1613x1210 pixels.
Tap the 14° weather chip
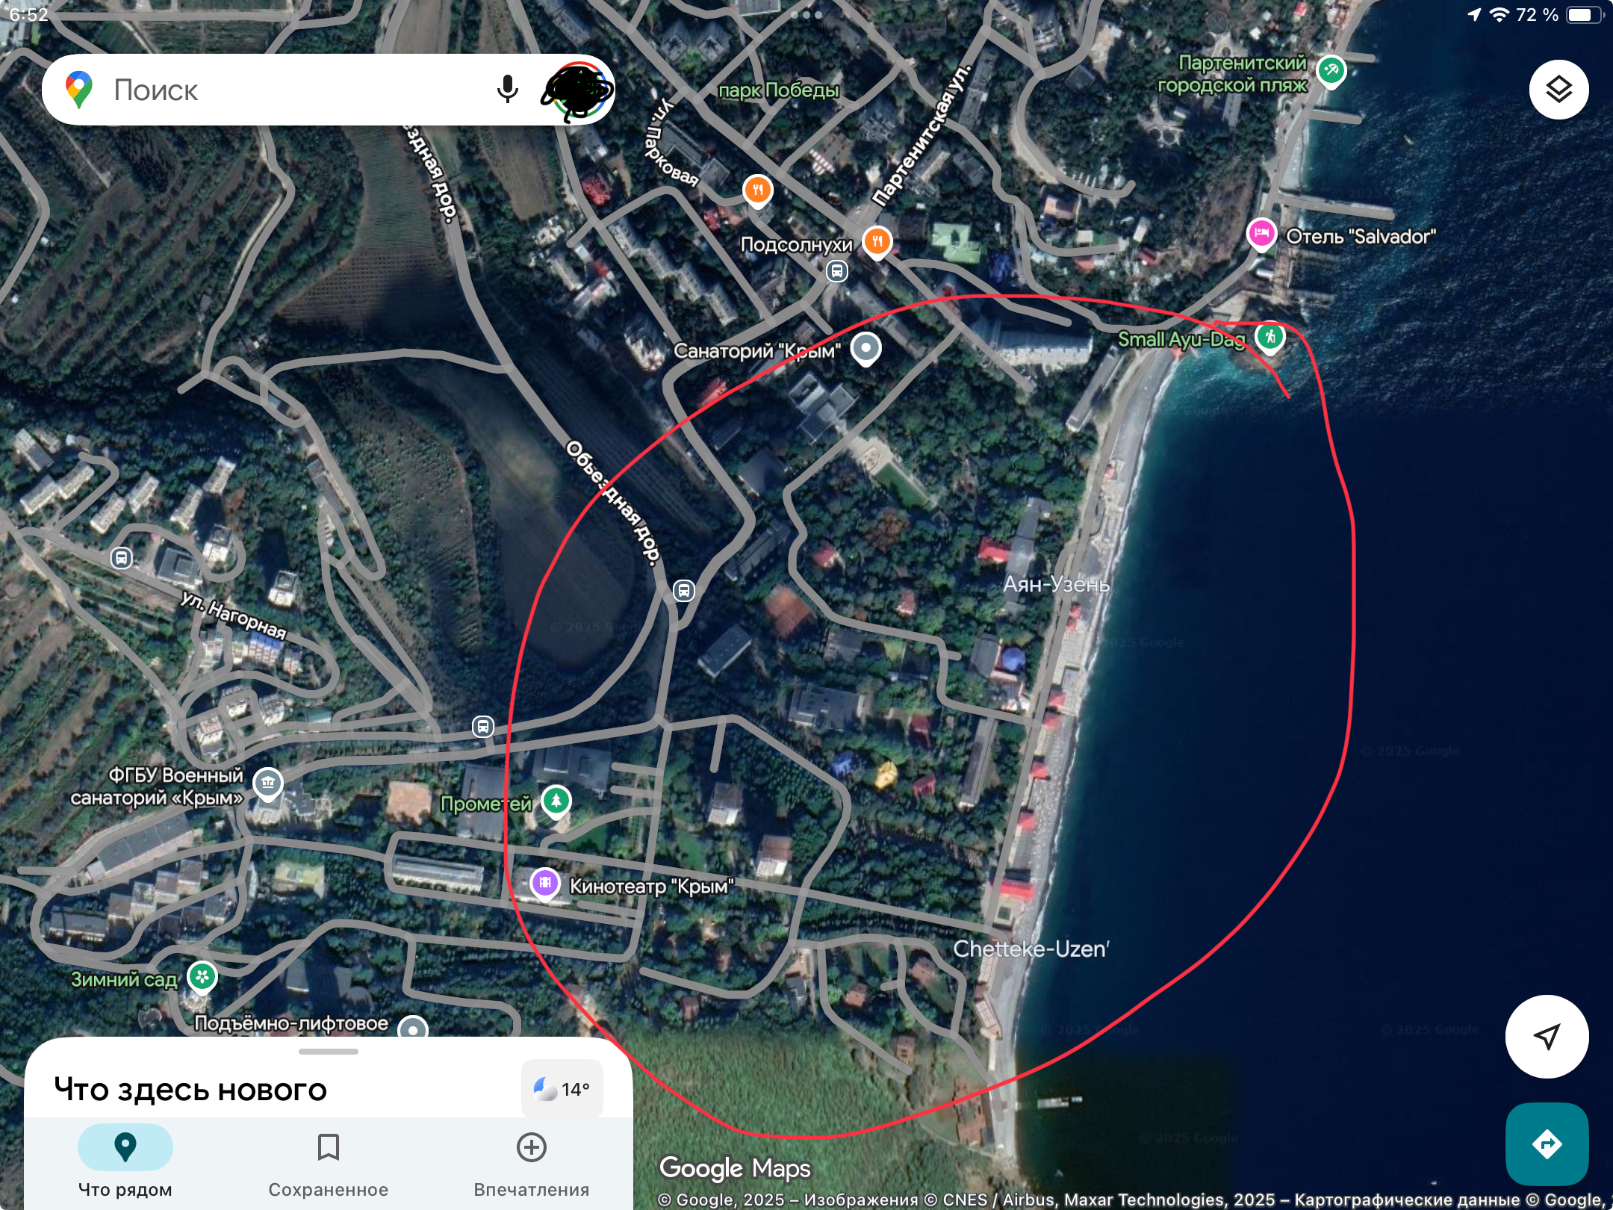[x=562, y=1089]
